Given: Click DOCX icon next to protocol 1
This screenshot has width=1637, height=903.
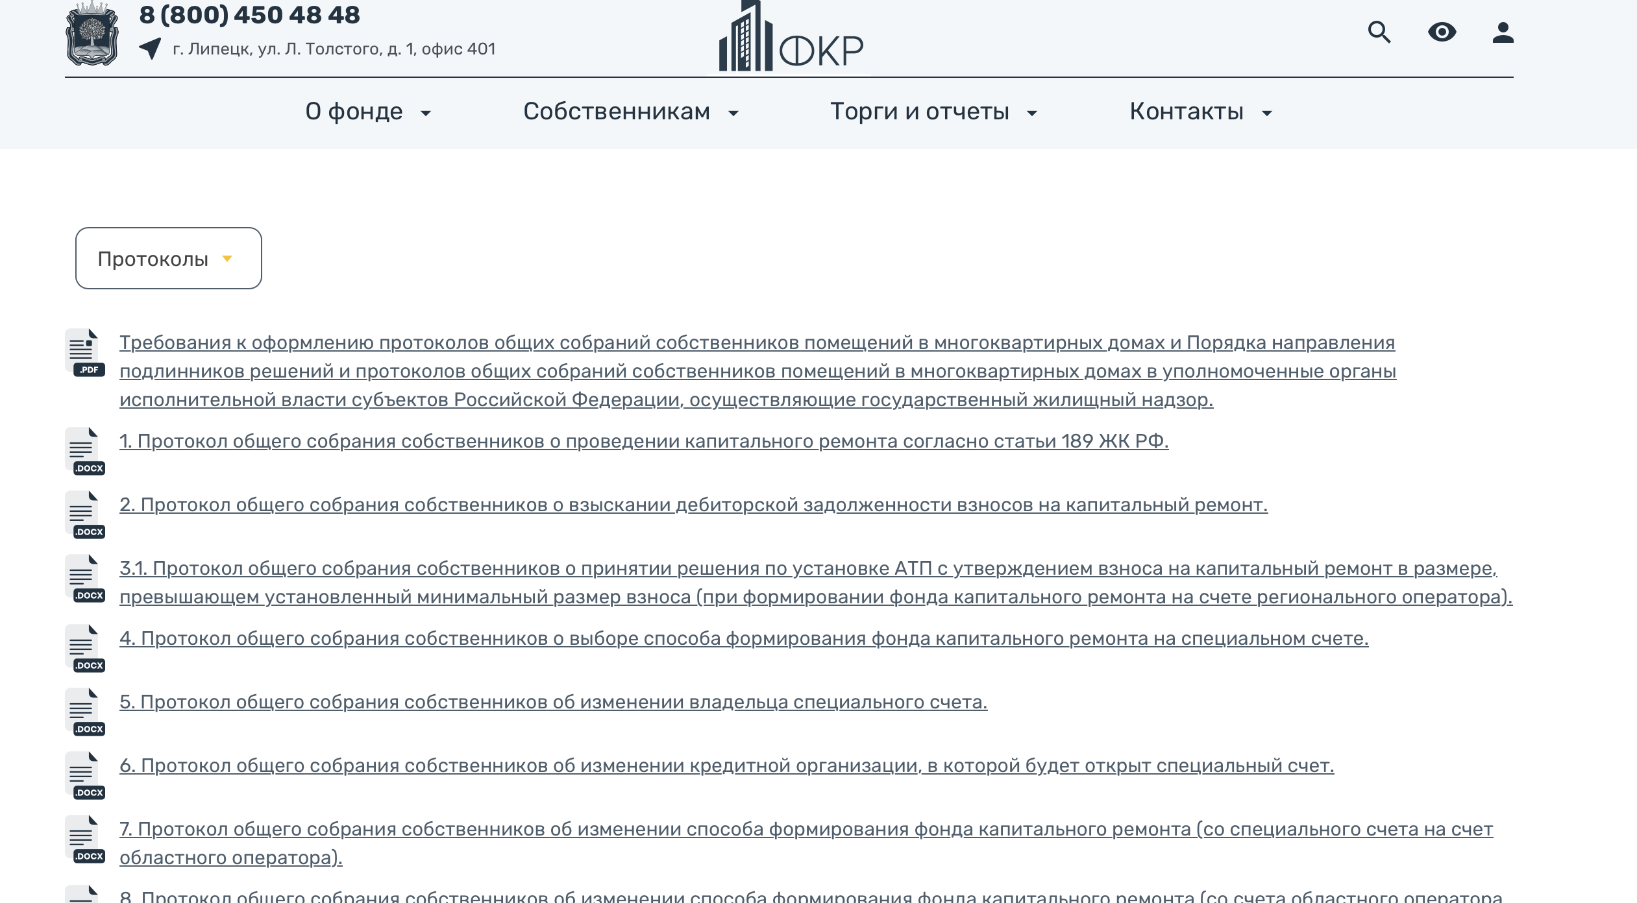Looking at the screenshot, I should click(x=84, y=451).
